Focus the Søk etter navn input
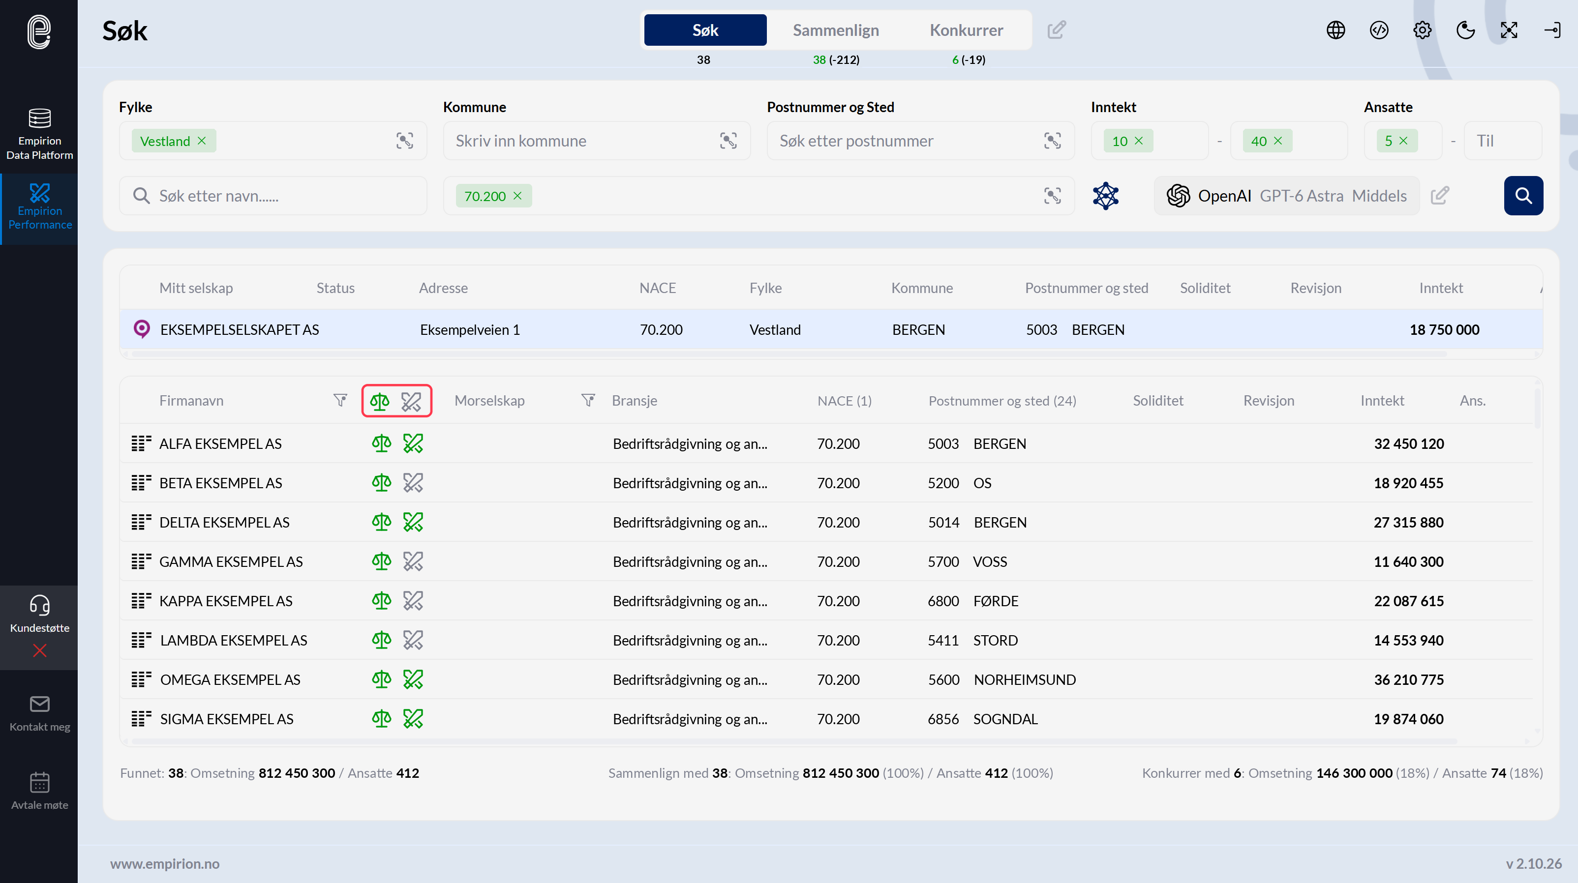1578x883 pixels. (273, 196)
